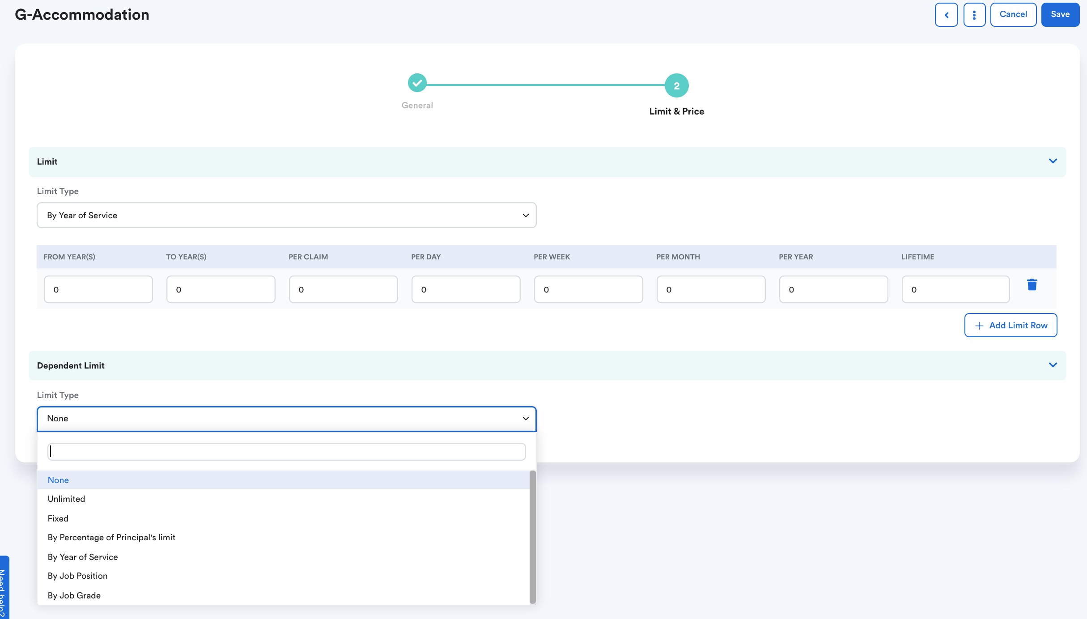This screenshot has width=1087, height=619.
Task: Go to the completed General step checkmark
Action: 417,83
